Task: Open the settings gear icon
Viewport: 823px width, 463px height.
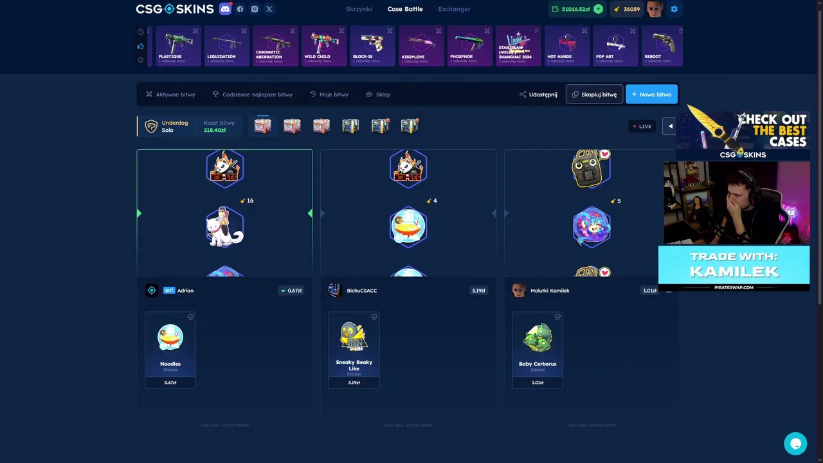Action: point(674,9)
